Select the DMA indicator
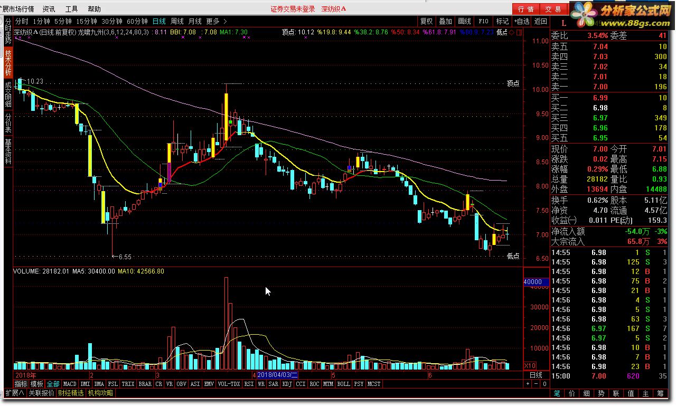Screen dimensions: 676x406 click(x=99, y=384)
